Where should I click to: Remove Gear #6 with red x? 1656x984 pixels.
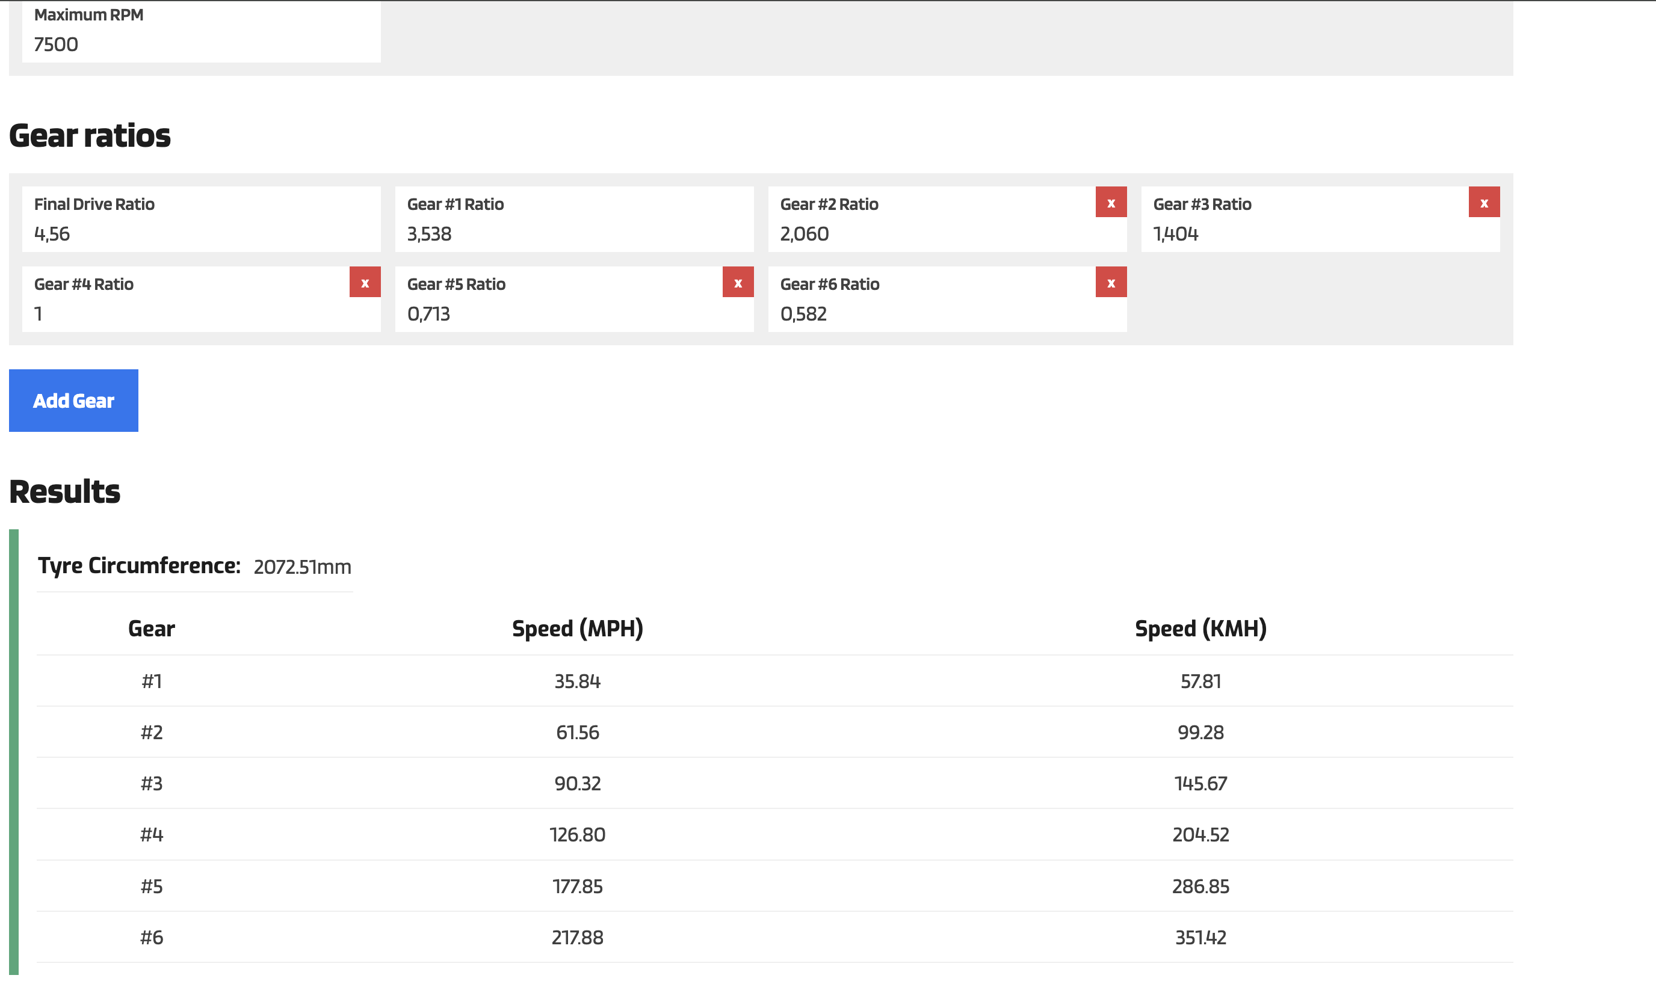click(1110, 283)
